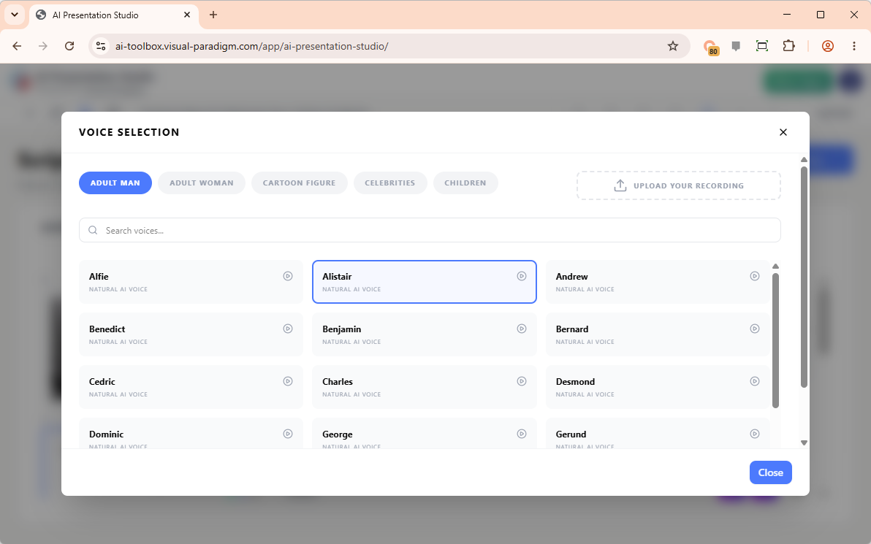871x544 pixels.
Task: Choose the Gerund voice card
Action: pos(658,433)
